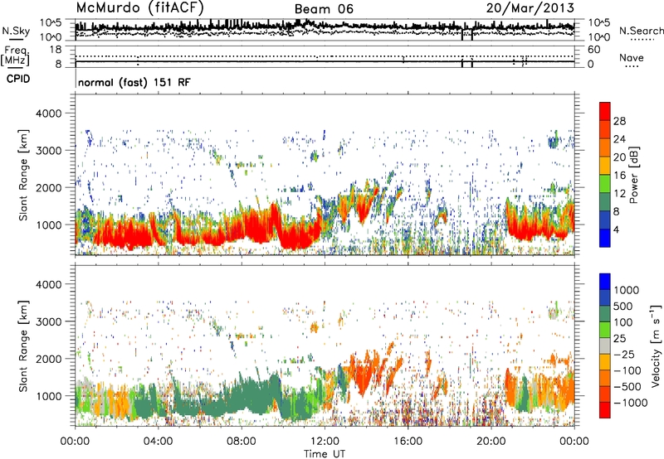Select the "-25" label on the velocity colorbar
This screenshot has height=459, width=664.
[x=623, y=355]
